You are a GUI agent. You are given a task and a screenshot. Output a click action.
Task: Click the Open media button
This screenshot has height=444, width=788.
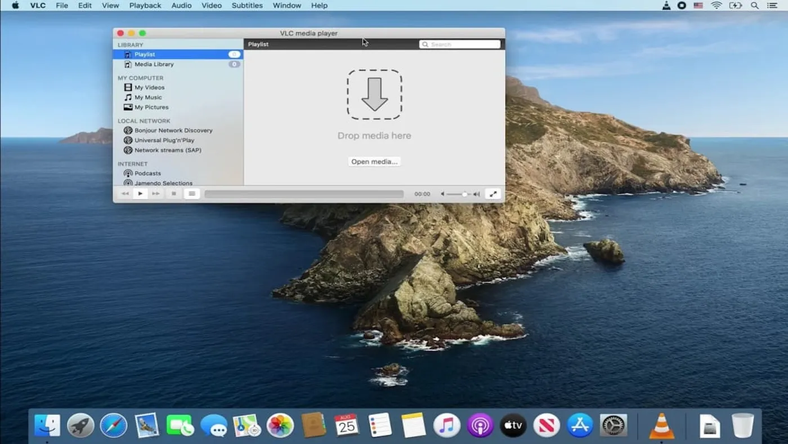pyautogui.click(x=374, y=161)
